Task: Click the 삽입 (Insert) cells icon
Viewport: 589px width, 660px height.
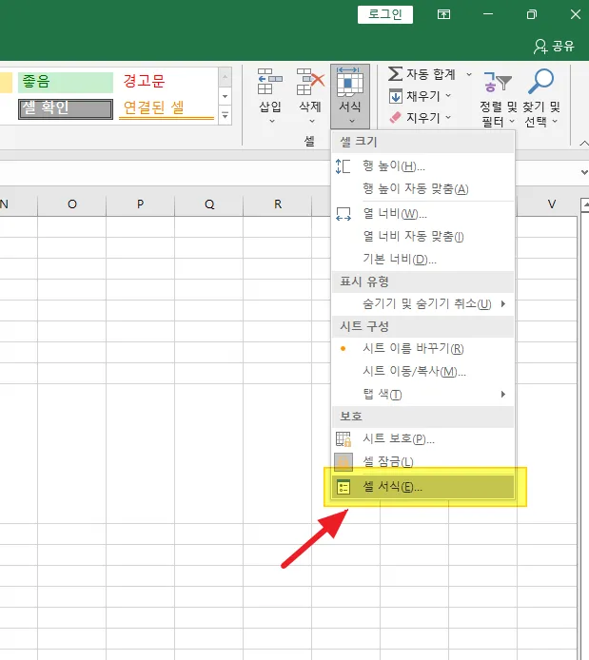Action: [x=270, y=82]
